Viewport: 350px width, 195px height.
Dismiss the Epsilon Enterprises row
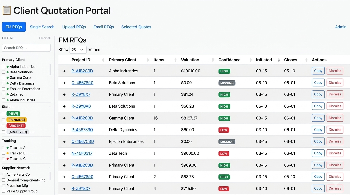[335, 141]
